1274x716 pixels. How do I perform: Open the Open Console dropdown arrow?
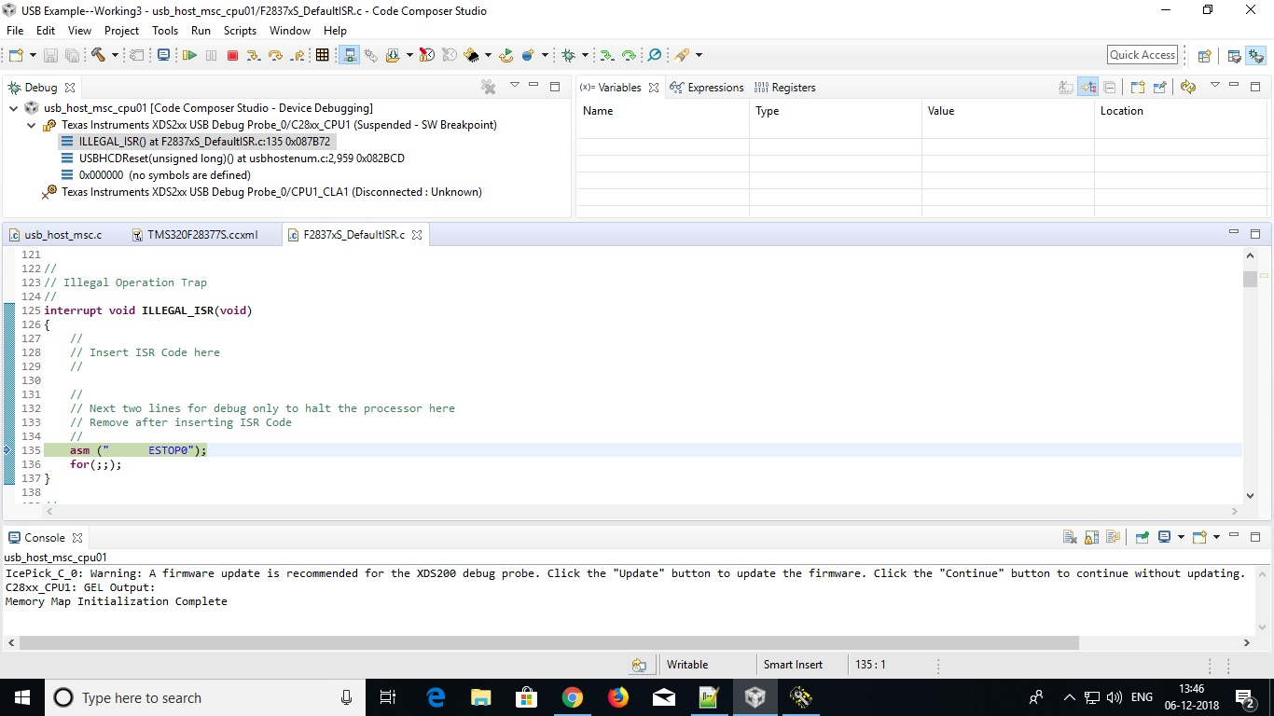1215,537
